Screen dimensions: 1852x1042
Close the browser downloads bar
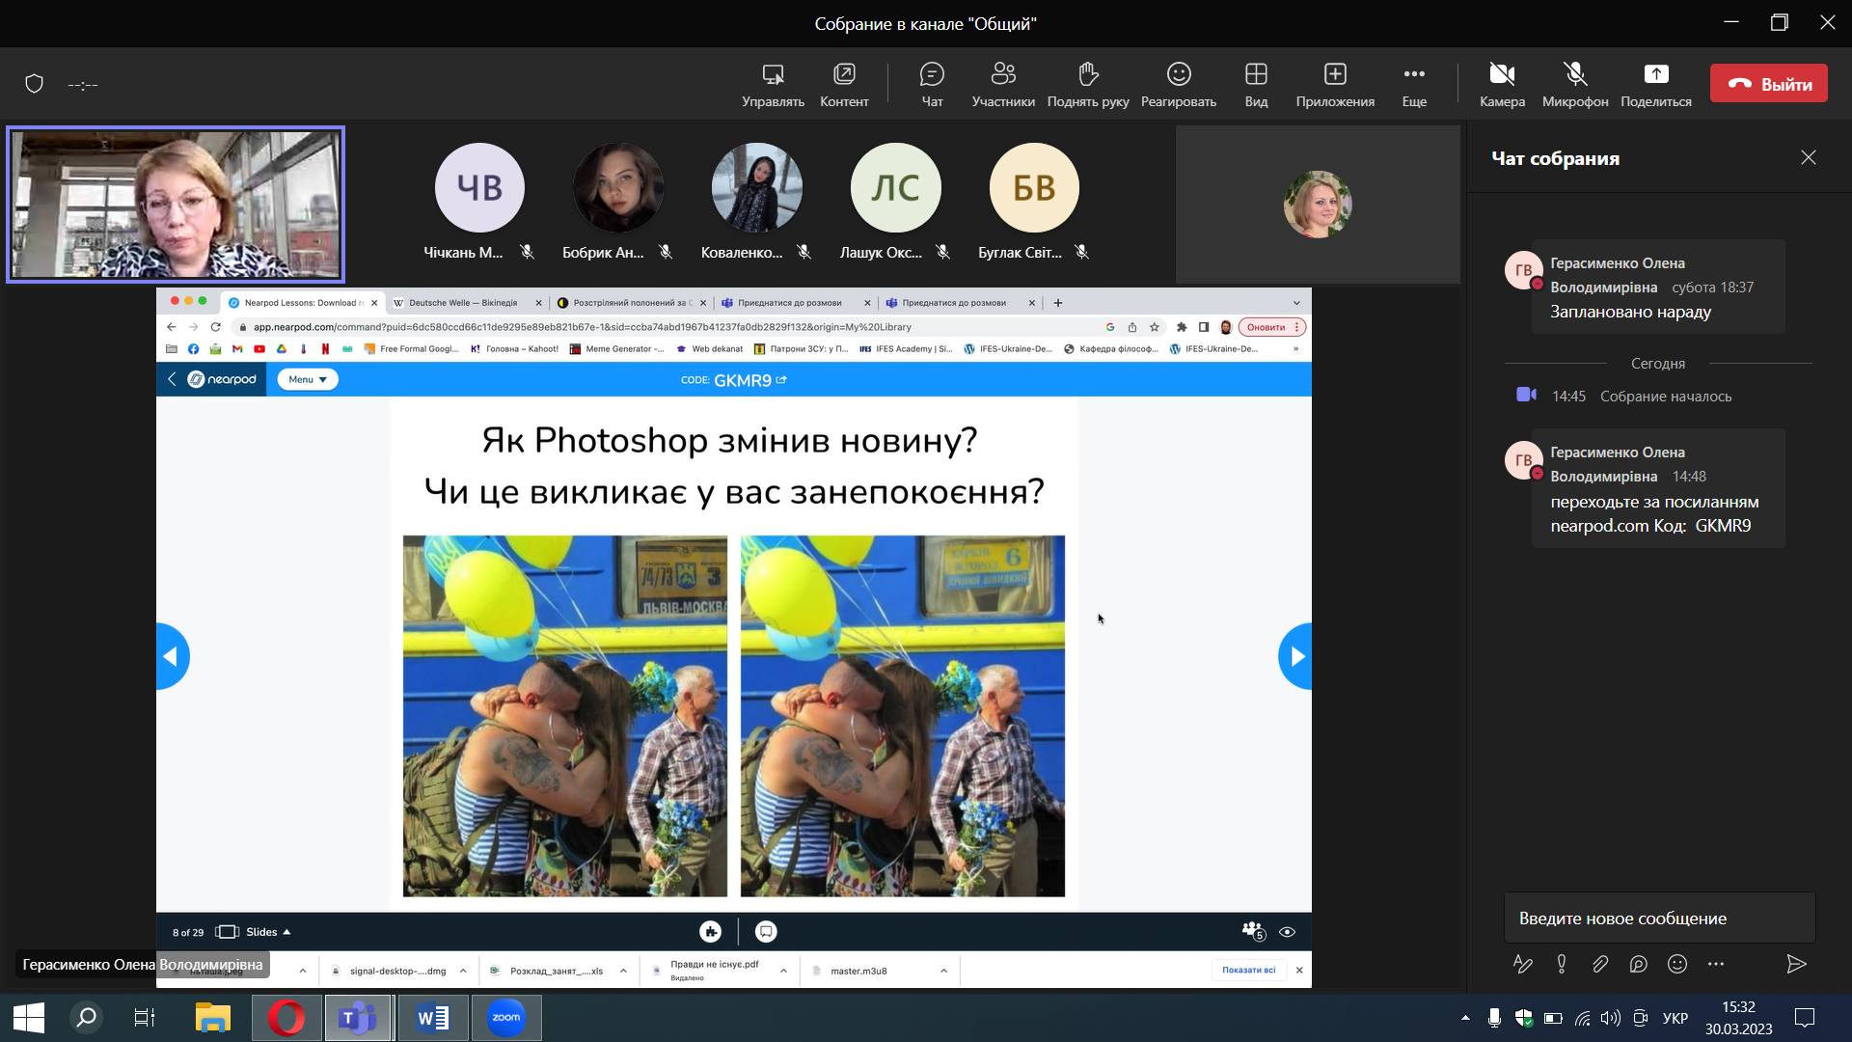coord(1299,970)
